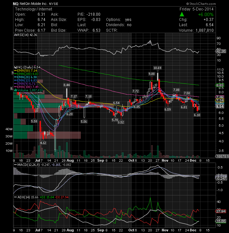The width and height of the screenshot is (229, 233).
Task: Click the EPS value -0.03
Action: point(96,20)
